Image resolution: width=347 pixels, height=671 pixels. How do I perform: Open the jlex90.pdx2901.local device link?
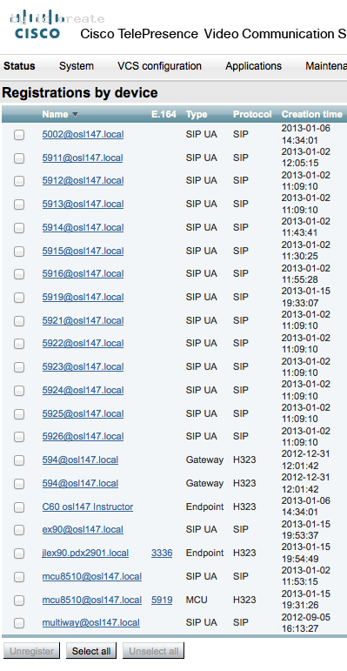[85, 553]
